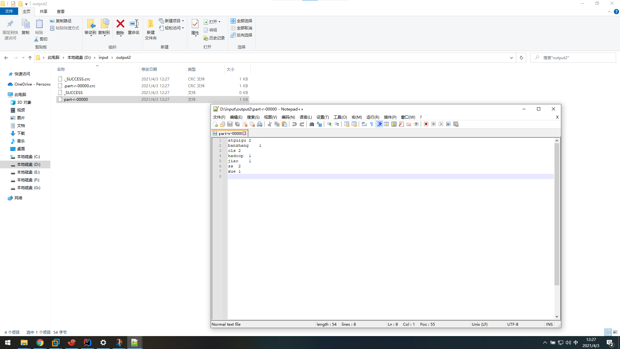Click Save icon in Notepad++ toolbar
The image size is (620, 349).
[230, 124]
